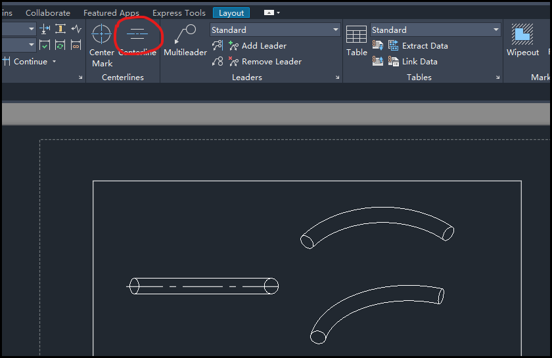
Task: Start the Multileader tool
Action: pos(185,40)
